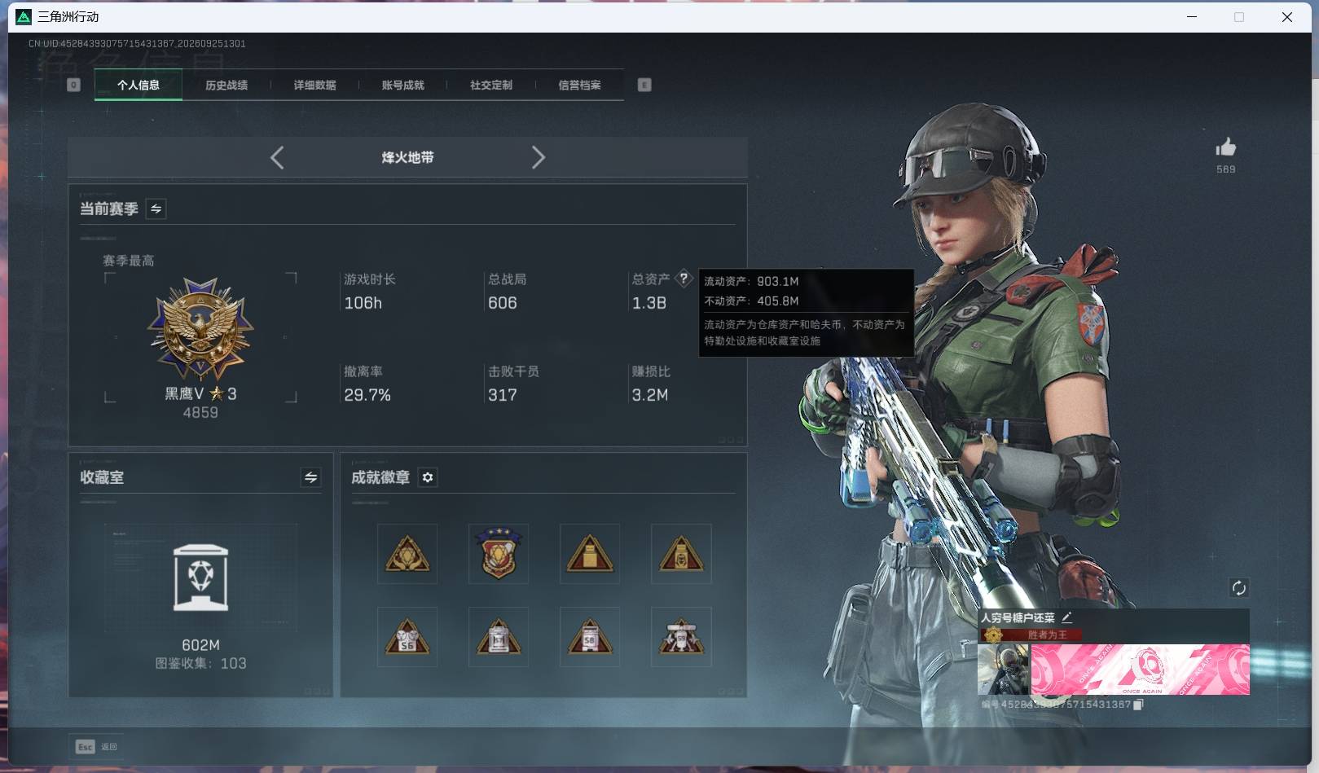Open the 详细数据 tab
The width and height of the screenshot is (1319, 773).
(x=314, y=85)
